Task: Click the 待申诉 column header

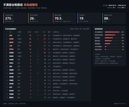Action: click(x=36, y=32)
